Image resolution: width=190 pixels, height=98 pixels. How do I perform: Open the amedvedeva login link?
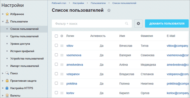pyautogui.click(x=75, y=65)
